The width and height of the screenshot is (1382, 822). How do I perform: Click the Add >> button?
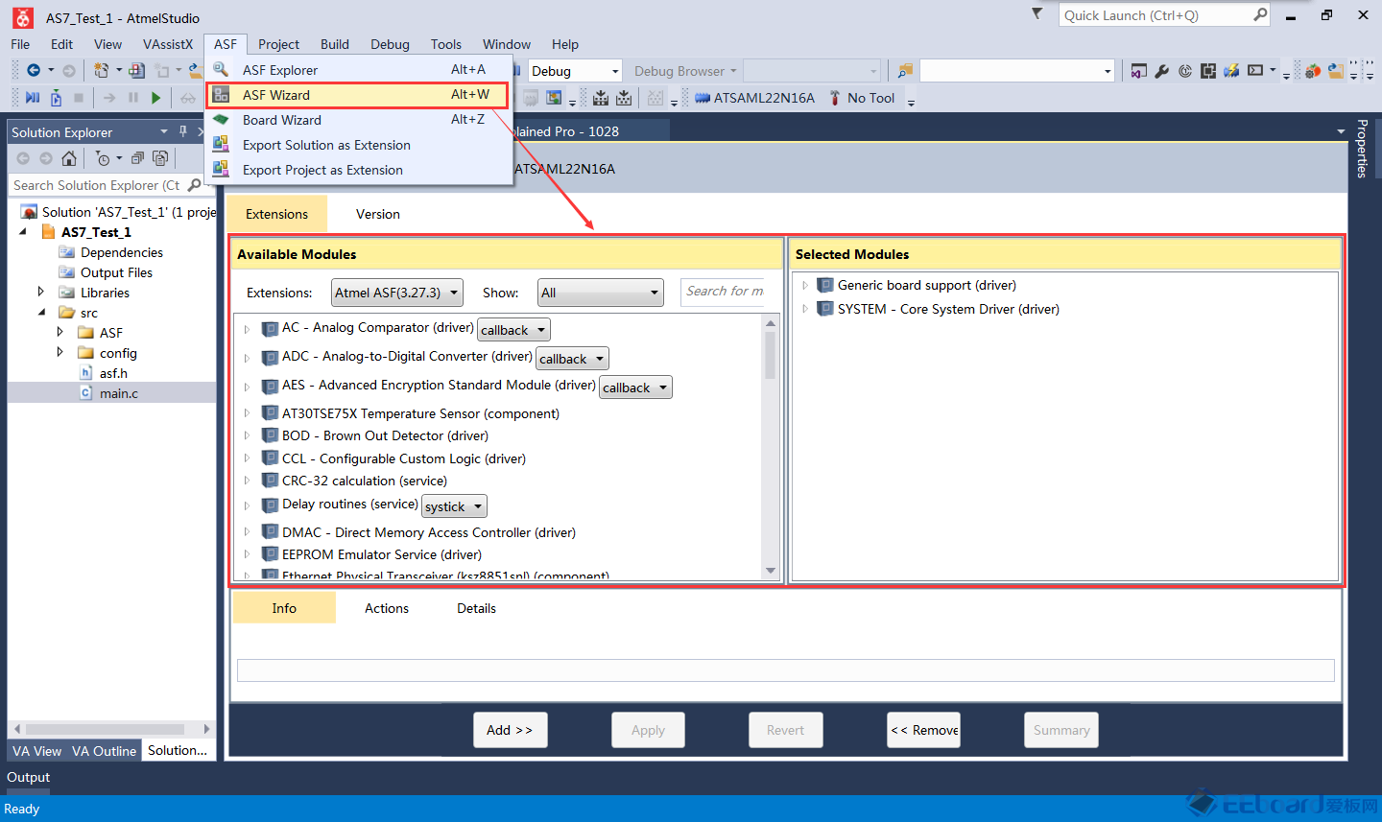510,730
